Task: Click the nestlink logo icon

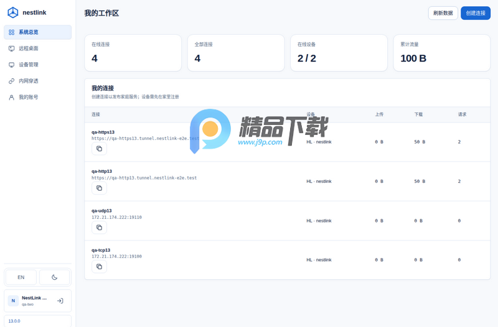Action: pos(12,12)
